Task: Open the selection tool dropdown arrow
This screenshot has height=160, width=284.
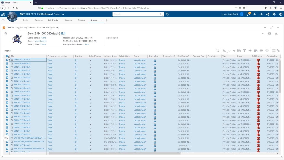Action: click(230, 51)
